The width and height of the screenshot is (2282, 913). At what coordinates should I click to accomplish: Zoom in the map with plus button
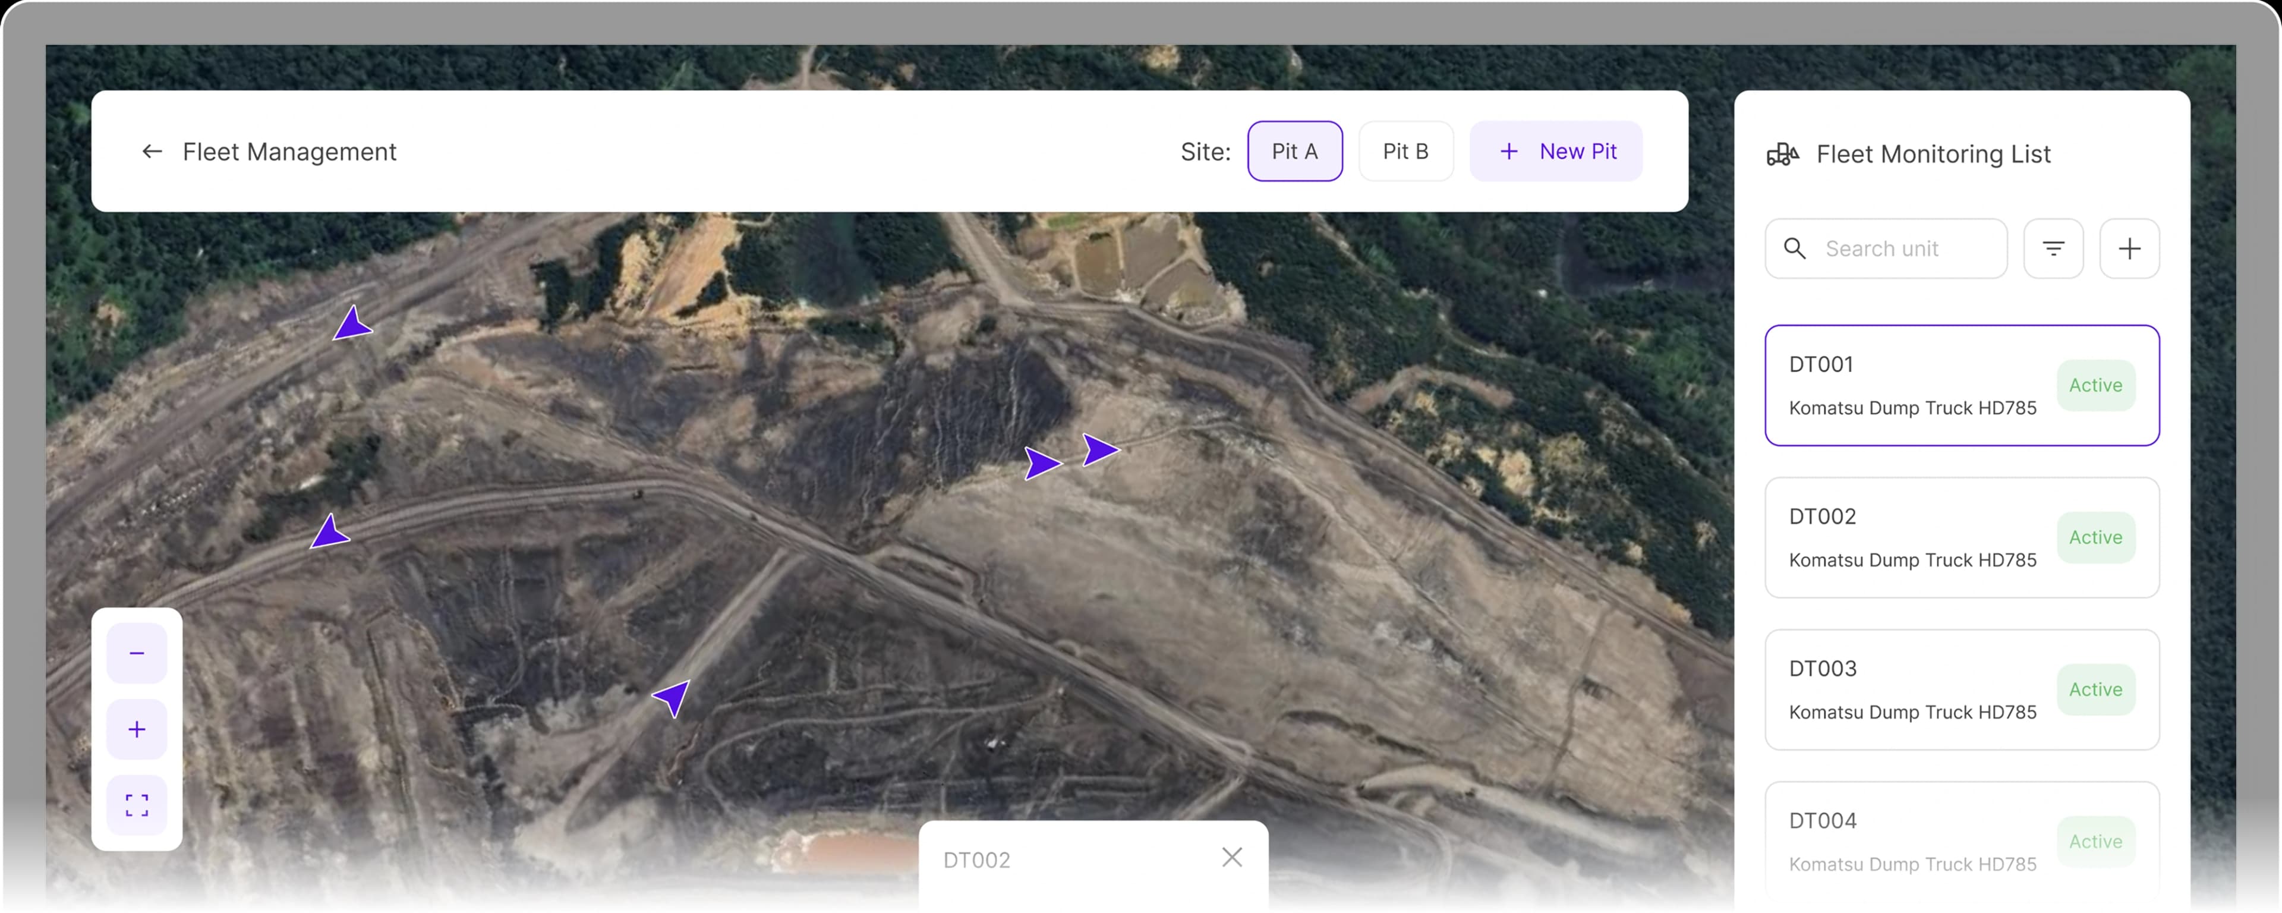click(137, 729)
